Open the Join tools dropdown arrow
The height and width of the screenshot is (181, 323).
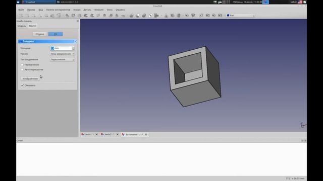click(x=161, y=16)
